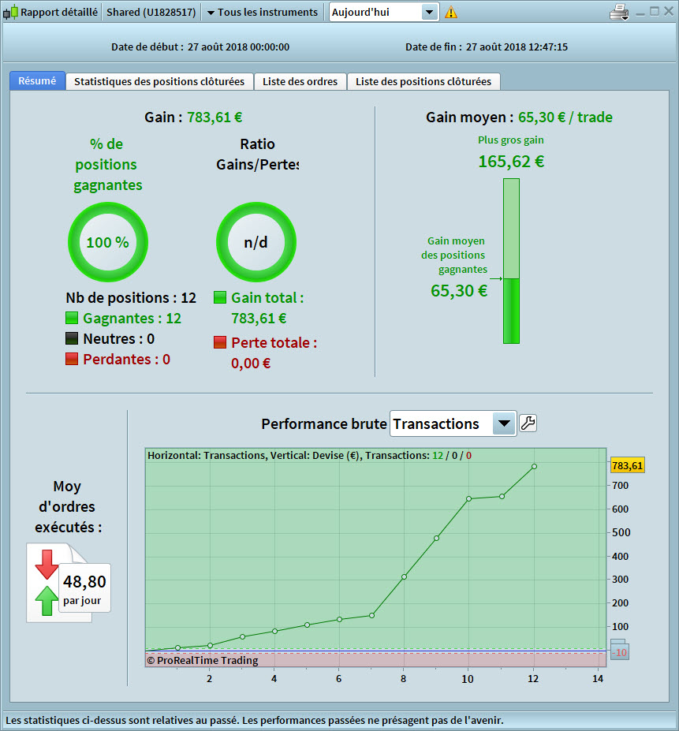Screen dimensions: 679x731
Task: Close the Rapport détaillé window
Action: coord(668,11)
